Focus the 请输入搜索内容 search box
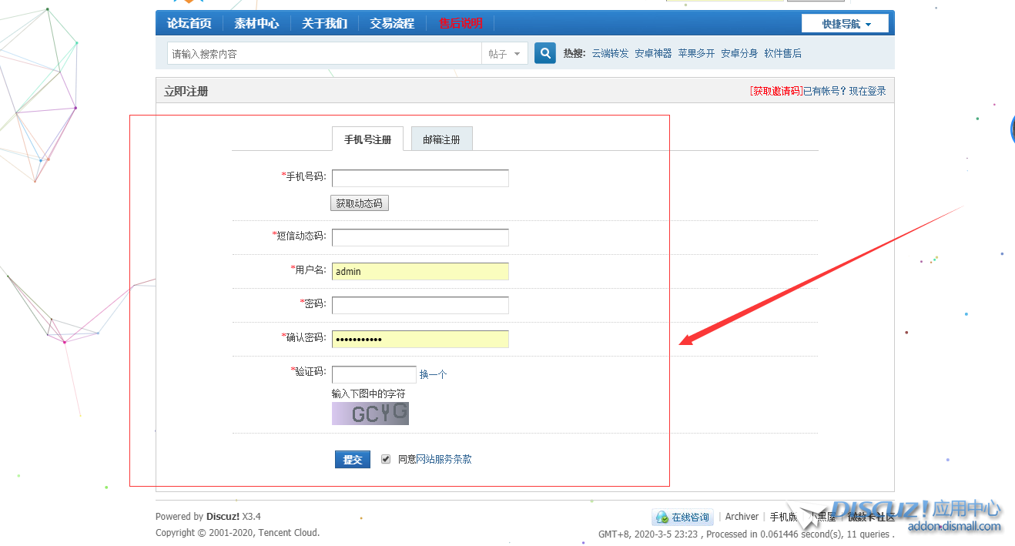Viewport: 1015px width, 546px height. [324, 53]
